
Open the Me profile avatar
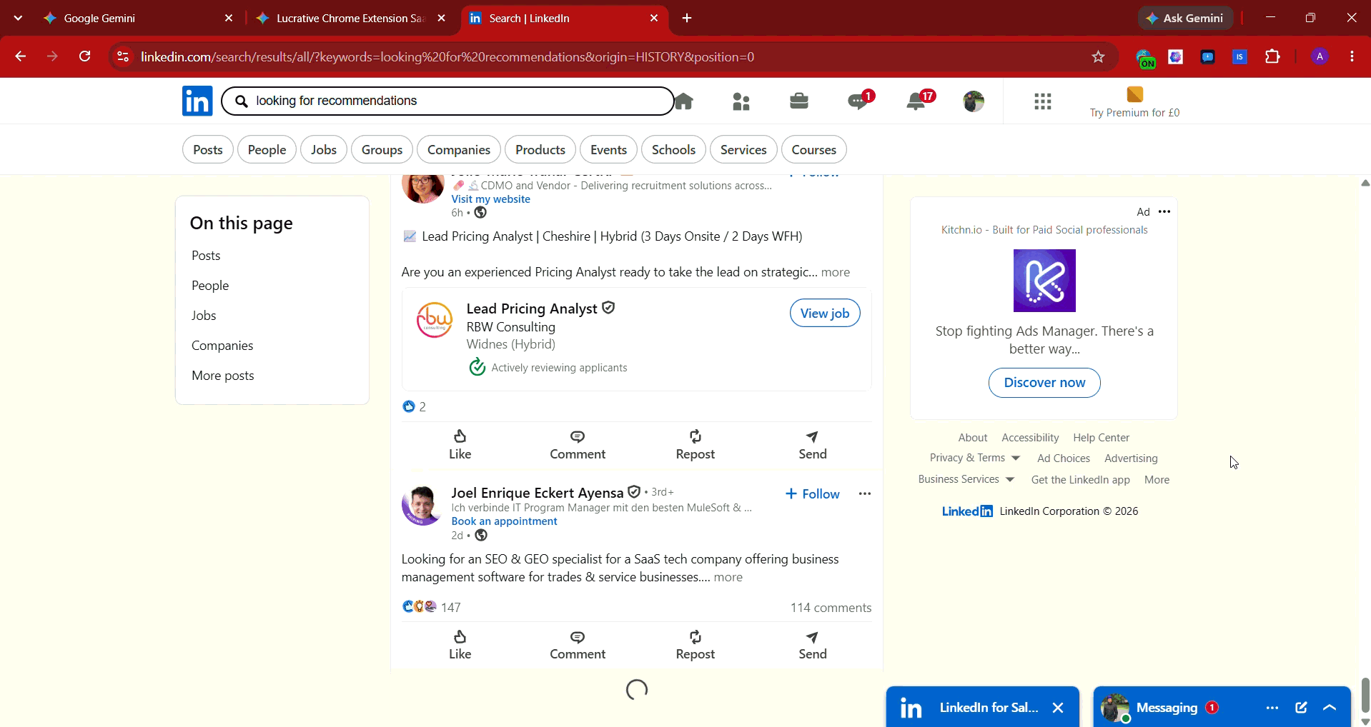(x=974, y=101)
